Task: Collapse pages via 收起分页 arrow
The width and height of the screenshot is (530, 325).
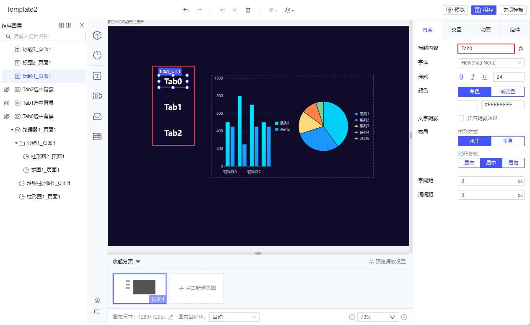Action: click(x=138, y=262)
